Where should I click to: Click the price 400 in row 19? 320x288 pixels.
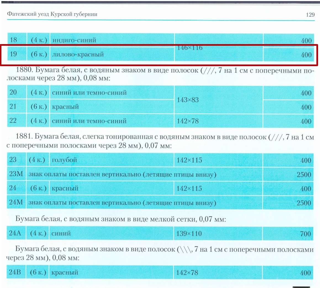pyautogui.click(x=306, y=55)
